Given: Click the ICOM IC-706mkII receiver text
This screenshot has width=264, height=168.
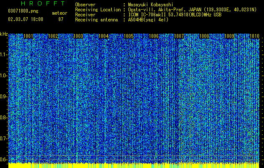Looking at the screenshot, I should click(x=175, y=15).
